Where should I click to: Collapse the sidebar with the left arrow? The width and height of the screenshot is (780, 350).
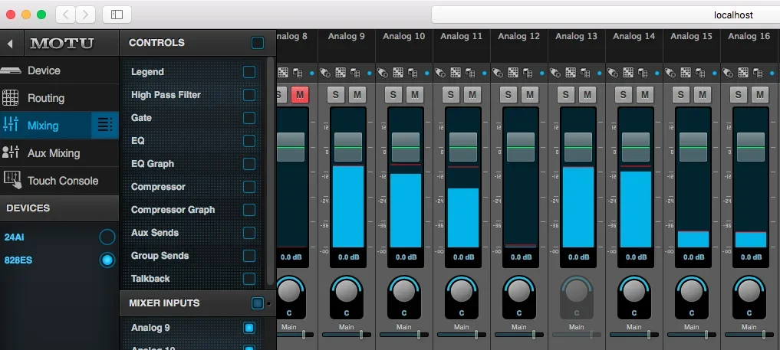pos(11,44)
